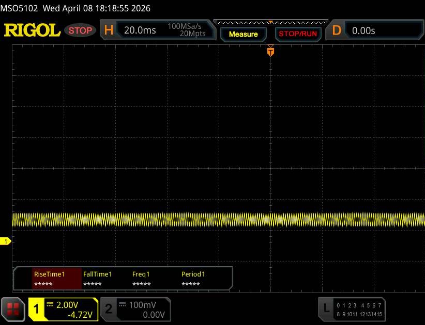
Task: Enable channel 2 via its label
Action: pos(109,309)
